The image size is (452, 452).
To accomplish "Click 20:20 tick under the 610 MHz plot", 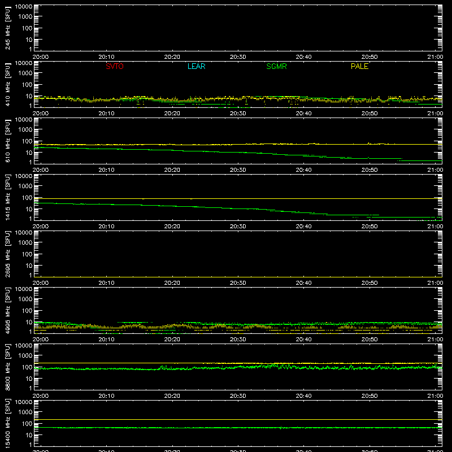I will (172, 170).
